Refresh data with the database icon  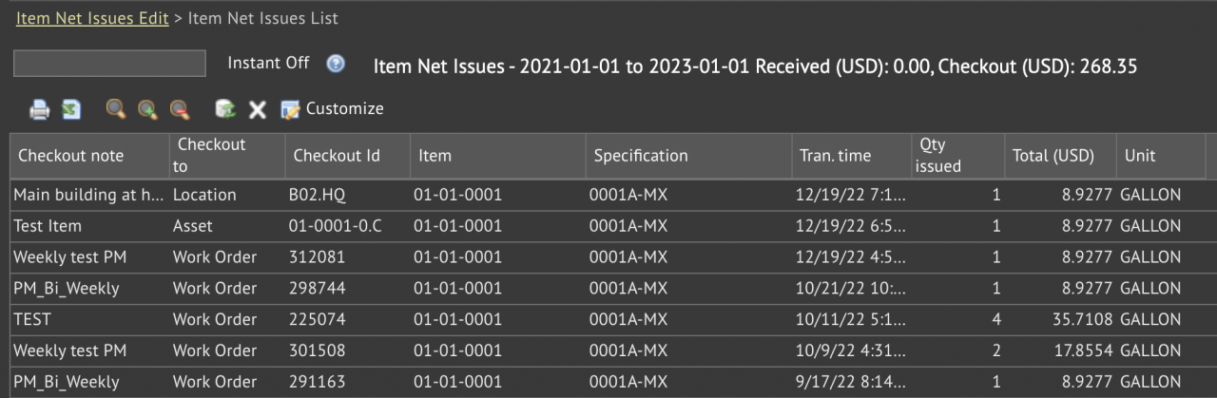225,109
